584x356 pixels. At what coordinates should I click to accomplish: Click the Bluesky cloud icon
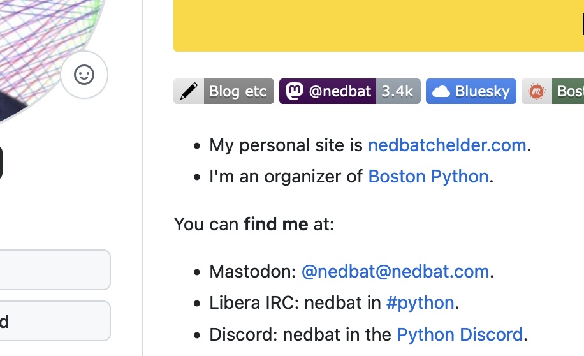tap(441, 92)
